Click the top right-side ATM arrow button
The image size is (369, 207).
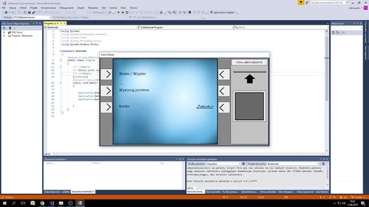(224, 74)
